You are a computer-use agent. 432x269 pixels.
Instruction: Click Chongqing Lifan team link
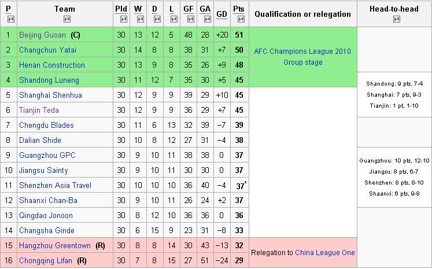(46, 261)
